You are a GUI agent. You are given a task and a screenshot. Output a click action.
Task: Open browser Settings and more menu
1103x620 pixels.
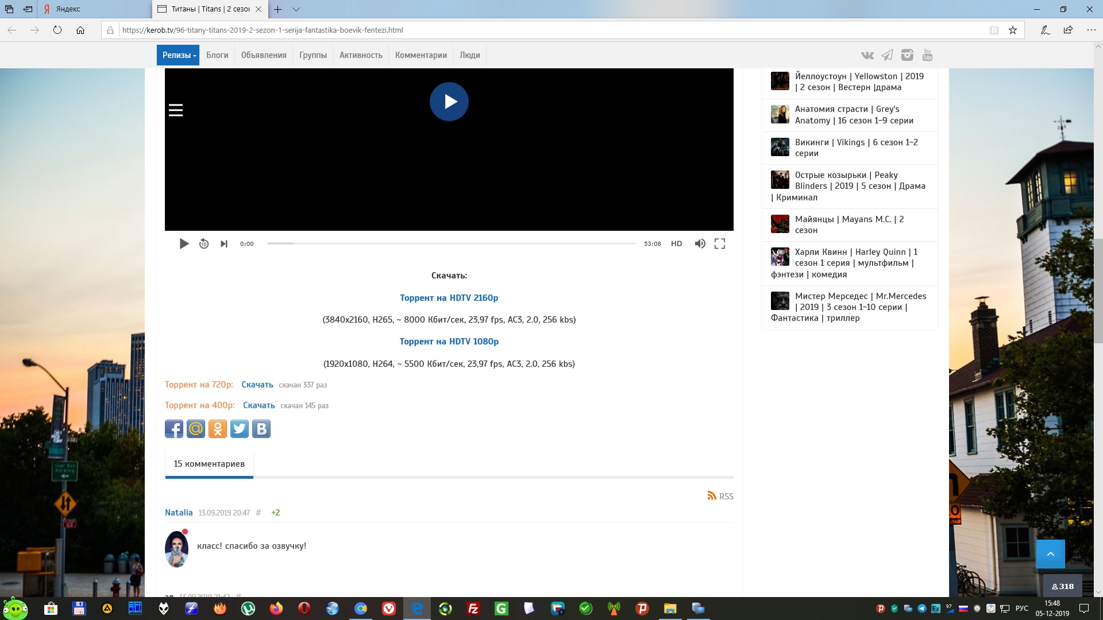pos(1091,30)
